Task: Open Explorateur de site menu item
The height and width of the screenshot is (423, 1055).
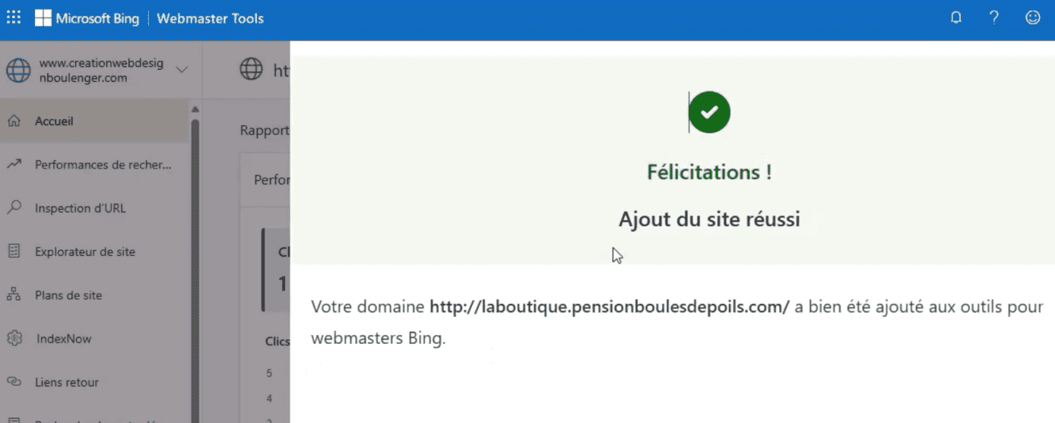Action: 85,251
